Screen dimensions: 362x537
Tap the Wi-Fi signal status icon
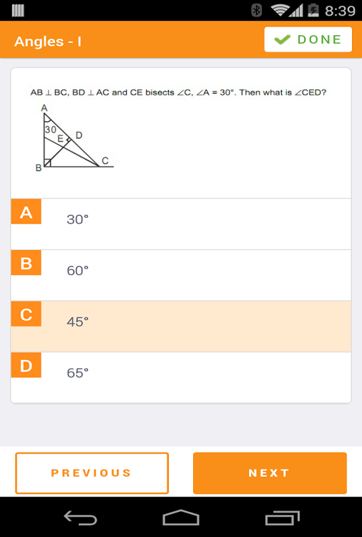pyautogui.click(x=280, y=10)
